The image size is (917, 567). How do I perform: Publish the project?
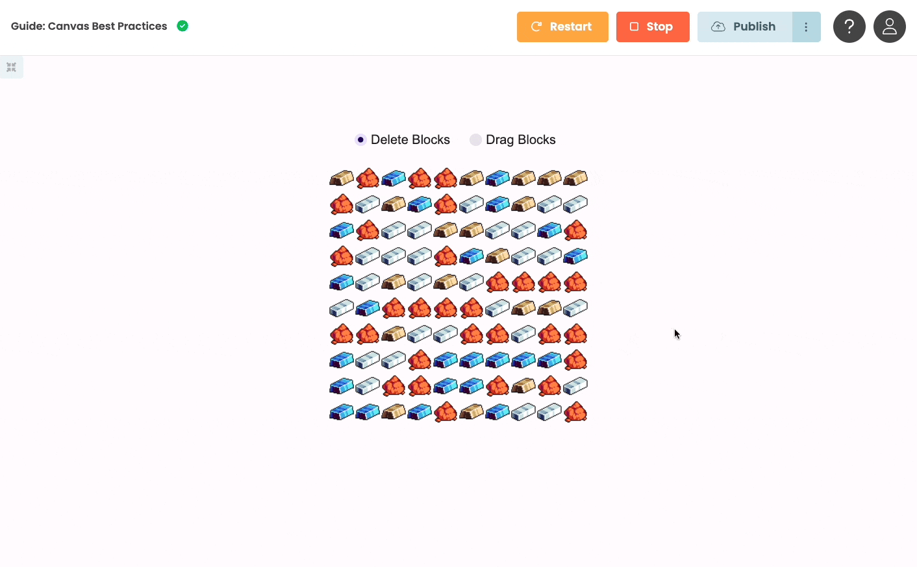(x=744, y=27)
